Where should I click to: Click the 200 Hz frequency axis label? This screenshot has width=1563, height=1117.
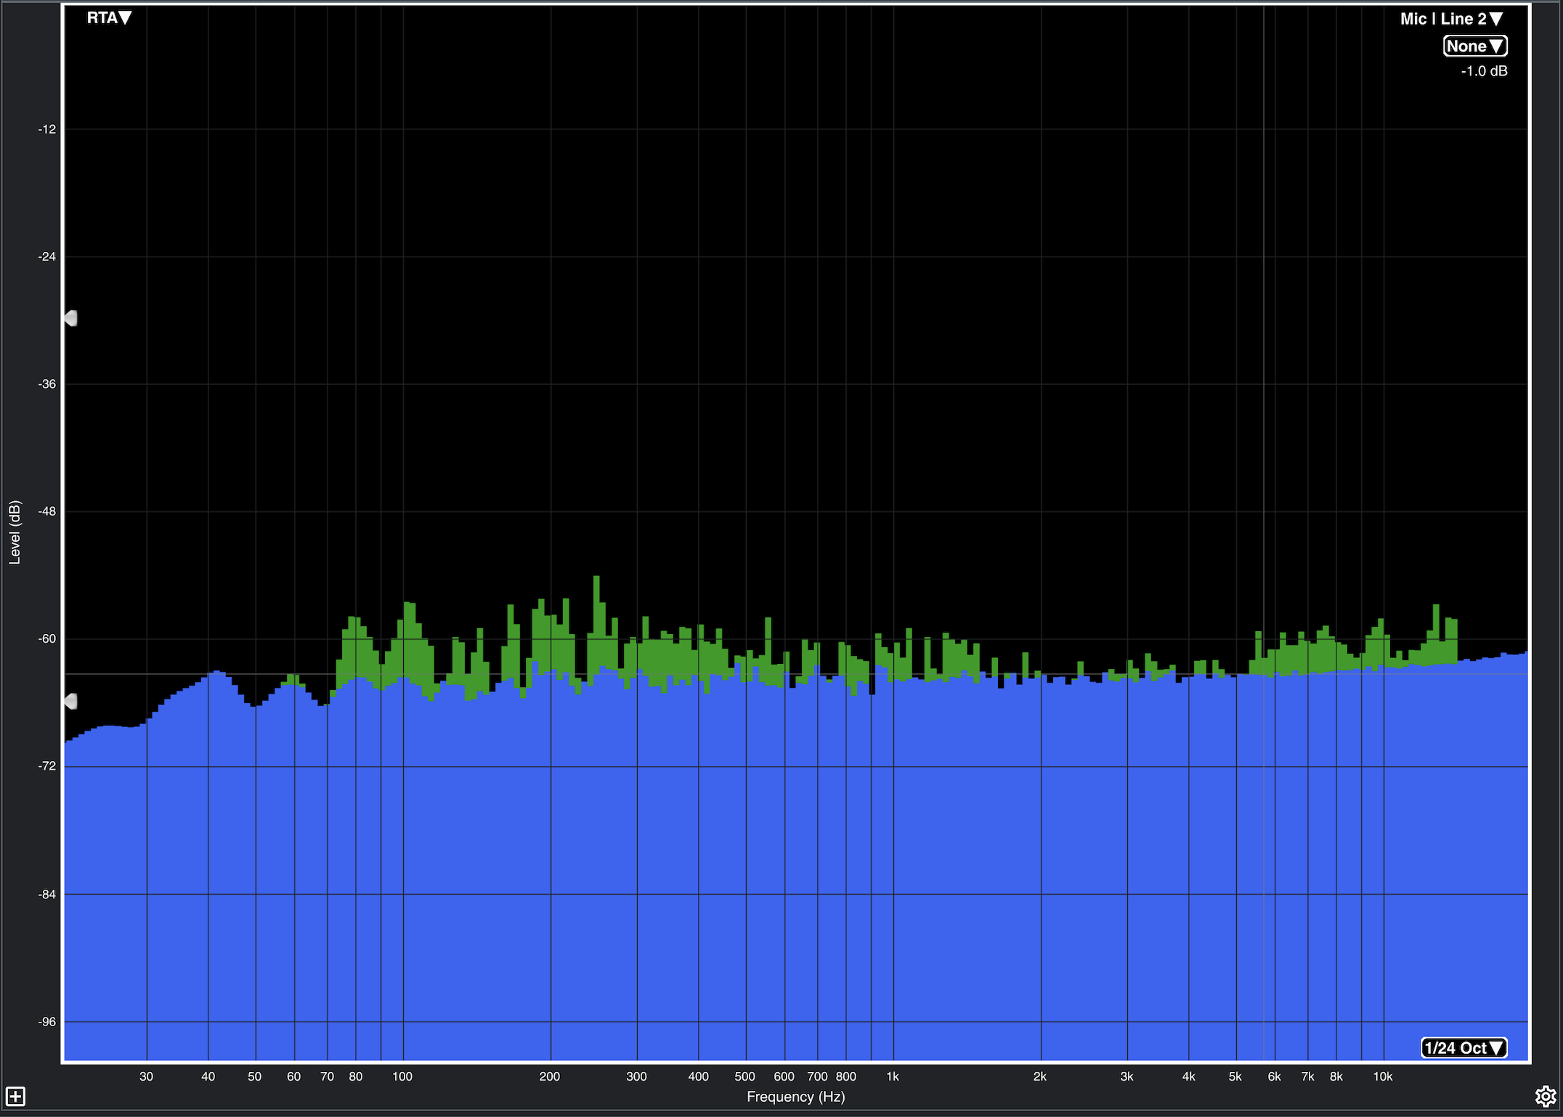(550, 1076)
